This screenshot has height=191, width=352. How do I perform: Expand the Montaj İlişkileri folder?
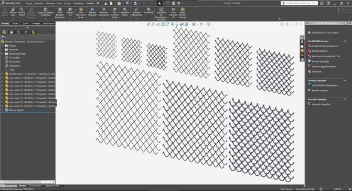click(2, 110)
